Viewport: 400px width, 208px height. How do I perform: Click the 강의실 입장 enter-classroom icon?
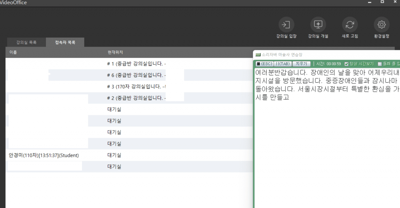286,25
